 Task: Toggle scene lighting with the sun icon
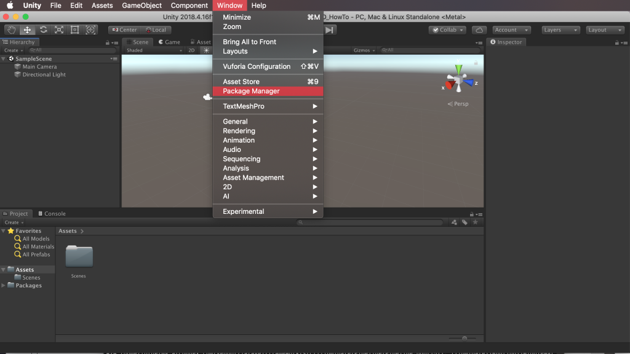[x=206, y=50]
